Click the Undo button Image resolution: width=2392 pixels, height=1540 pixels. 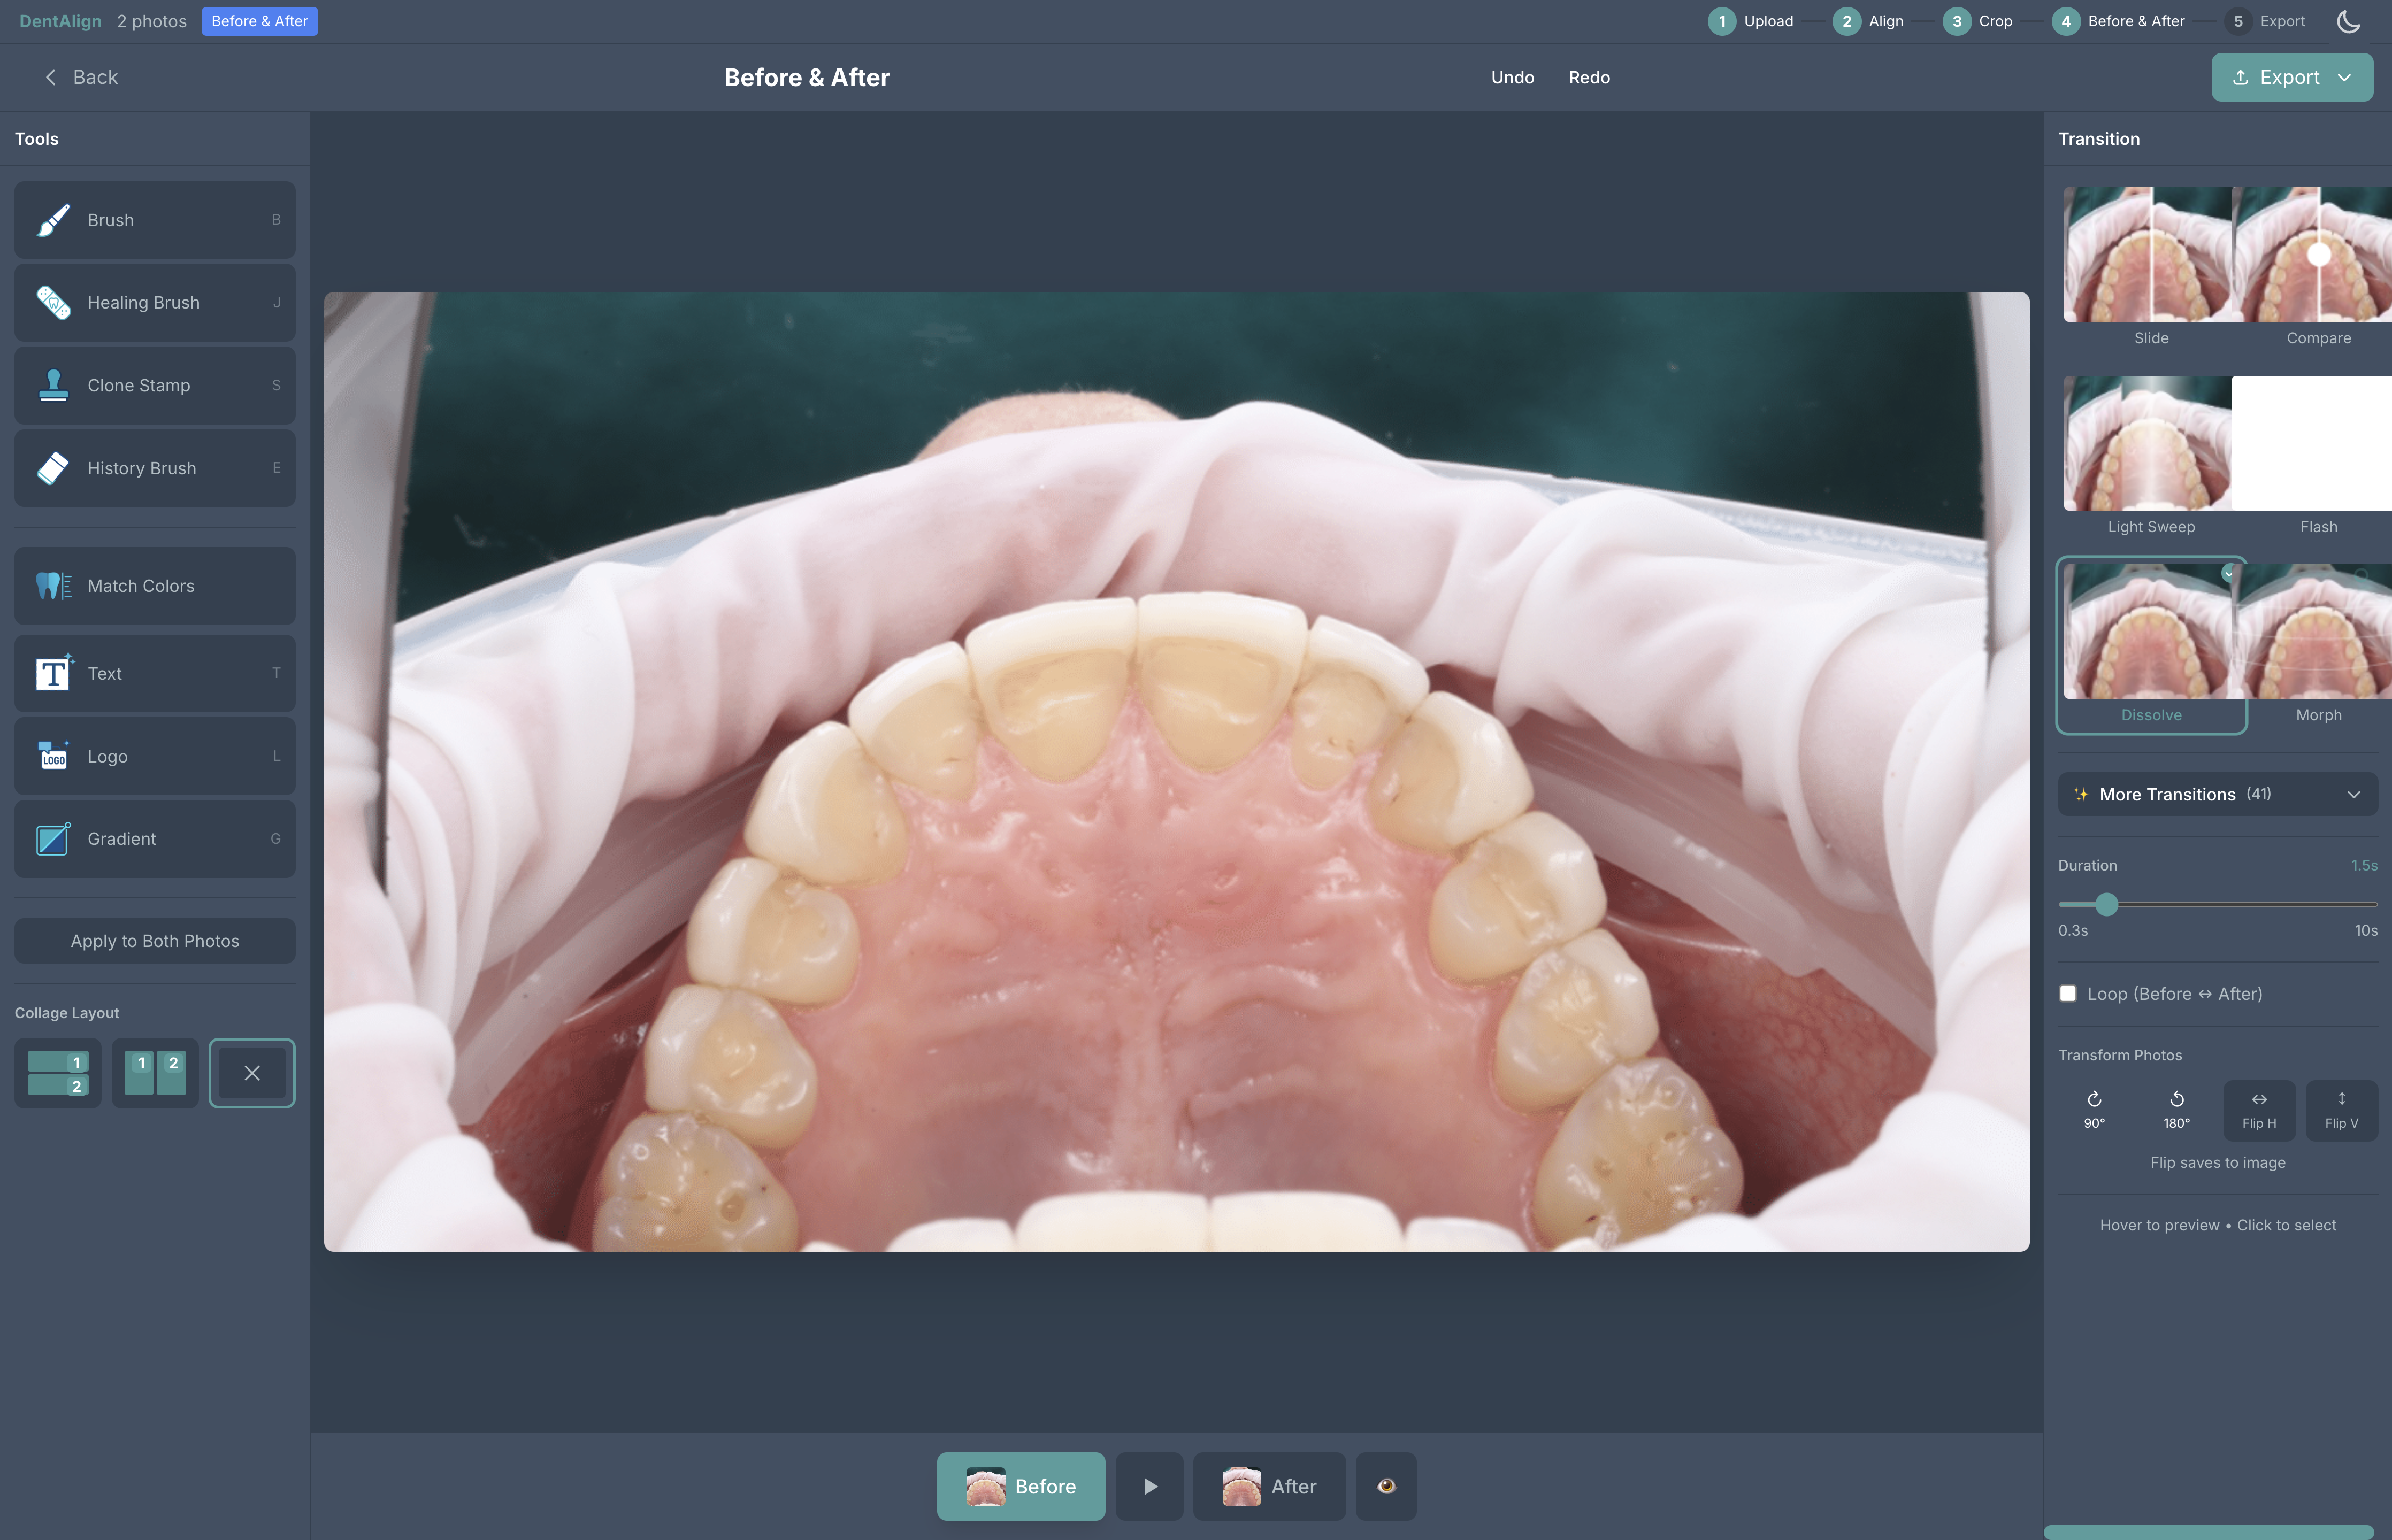pos(1512,77)
